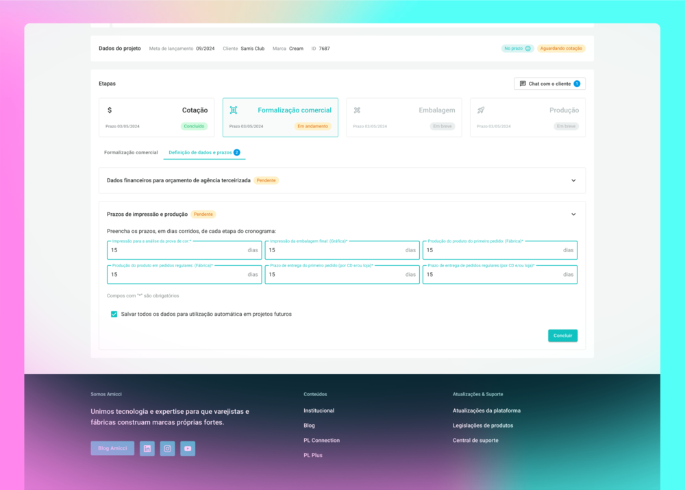
Task: Open the YouTube icon in the footer
Action: (x=188, y=448)
